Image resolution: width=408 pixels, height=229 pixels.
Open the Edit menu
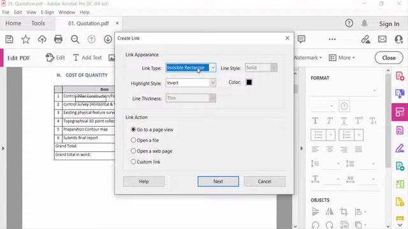click(18, 12)
